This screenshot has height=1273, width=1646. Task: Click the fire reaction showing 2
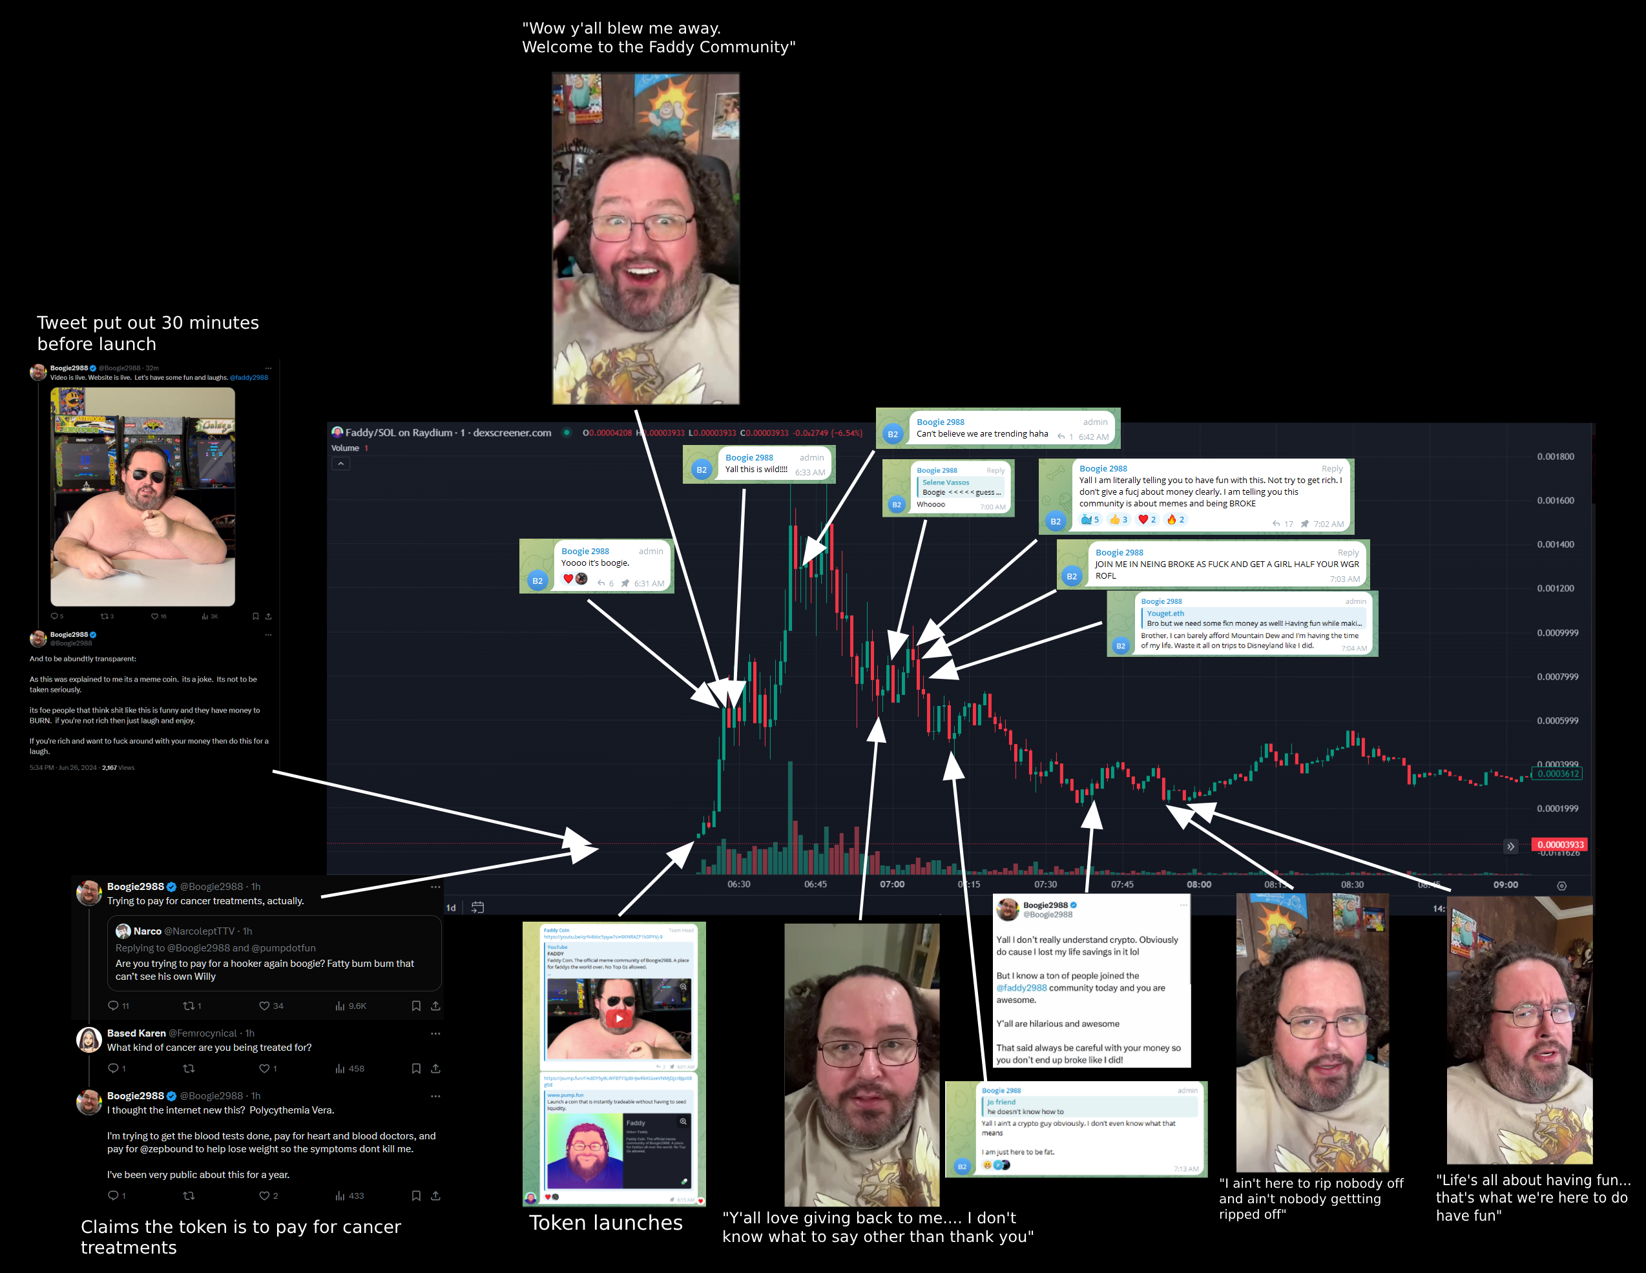(1176, 519)
